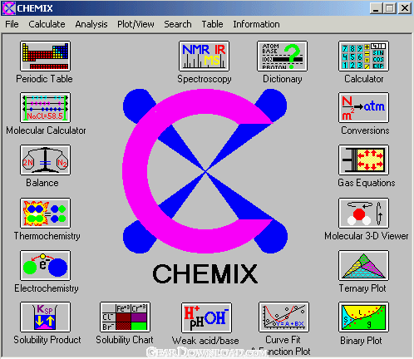
Task: Open the Binary Plot phase diagram icon
Action: pyautogui.click(x=363, y=317)
